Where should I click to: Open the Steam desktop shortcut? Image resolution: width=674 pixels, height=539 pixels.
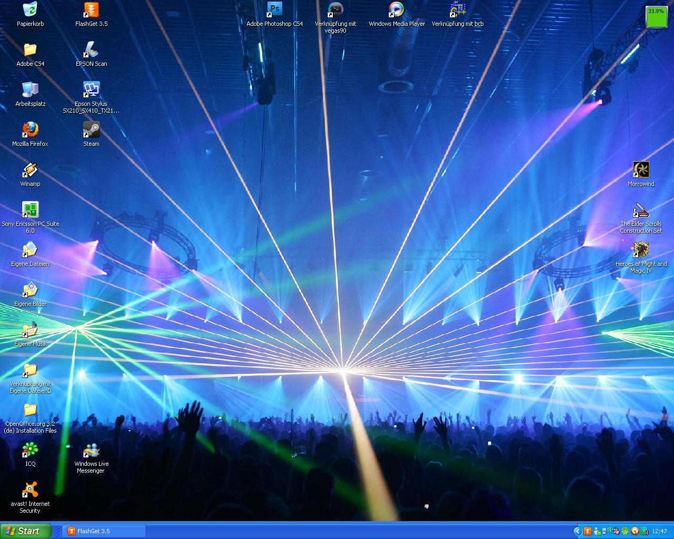point(91,130)
